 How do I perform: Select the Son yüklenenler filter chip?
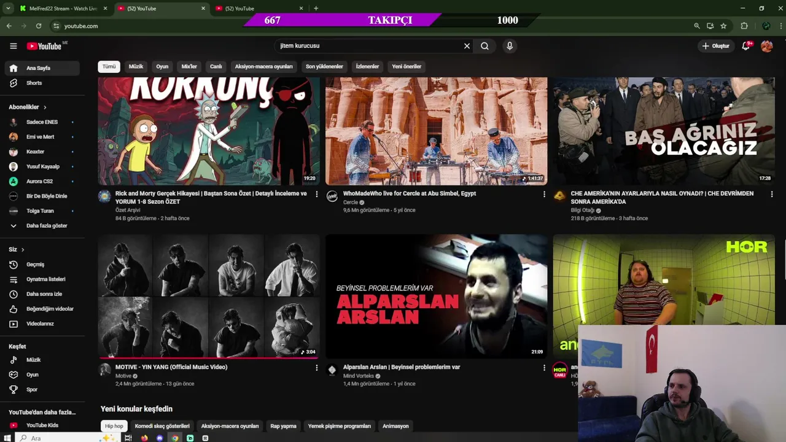[x=324, y=66]
